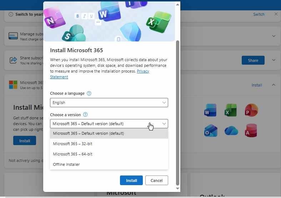
Task: Expand the Share subscription row chevron
Action: tap(274, 60)
